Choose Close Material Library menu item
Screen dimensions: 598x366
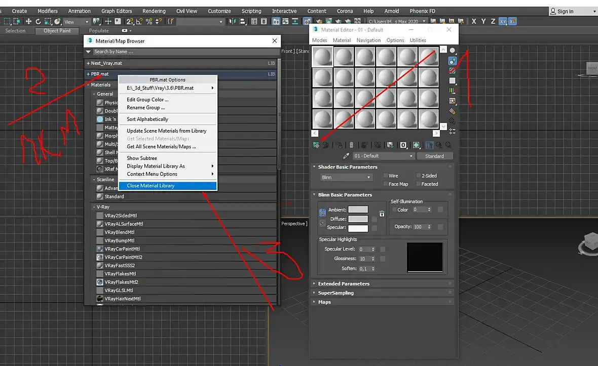167,186
